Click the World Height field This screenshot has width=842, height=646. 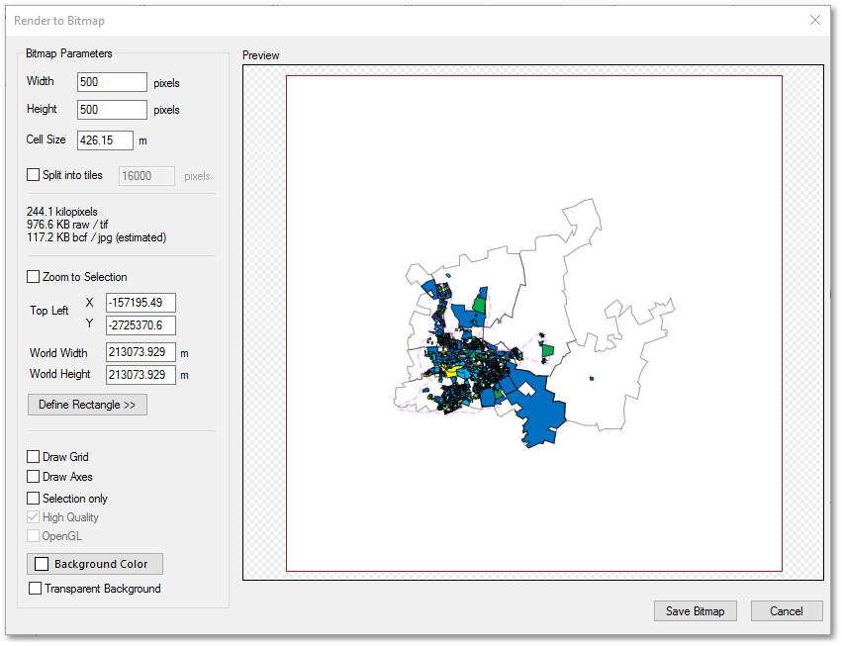pos(140,375)
